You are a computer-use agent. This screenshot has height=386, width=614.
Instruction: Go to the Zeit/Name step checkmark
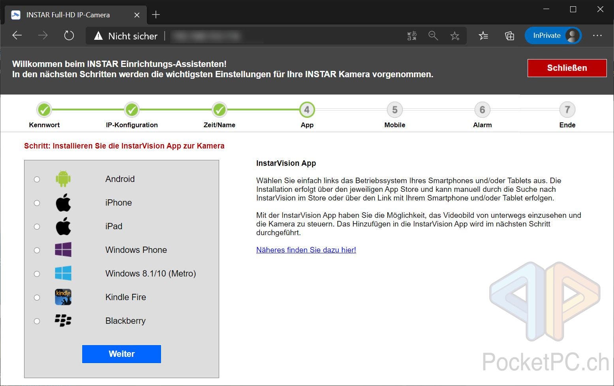[220, 110]
